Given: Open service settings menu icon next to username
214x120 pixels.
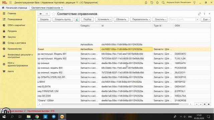Looking at the screenshot, I should coord(194,2).
